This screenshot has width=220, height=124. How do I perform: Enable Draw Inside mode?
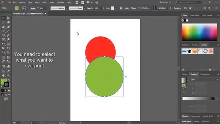[9, 95]
